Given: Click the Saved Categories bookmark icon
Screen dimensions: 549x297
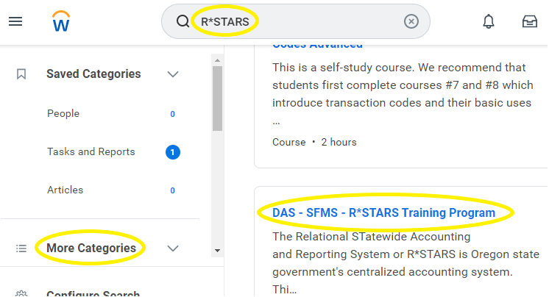Looking at the screenshot, I should coord(21,74).
